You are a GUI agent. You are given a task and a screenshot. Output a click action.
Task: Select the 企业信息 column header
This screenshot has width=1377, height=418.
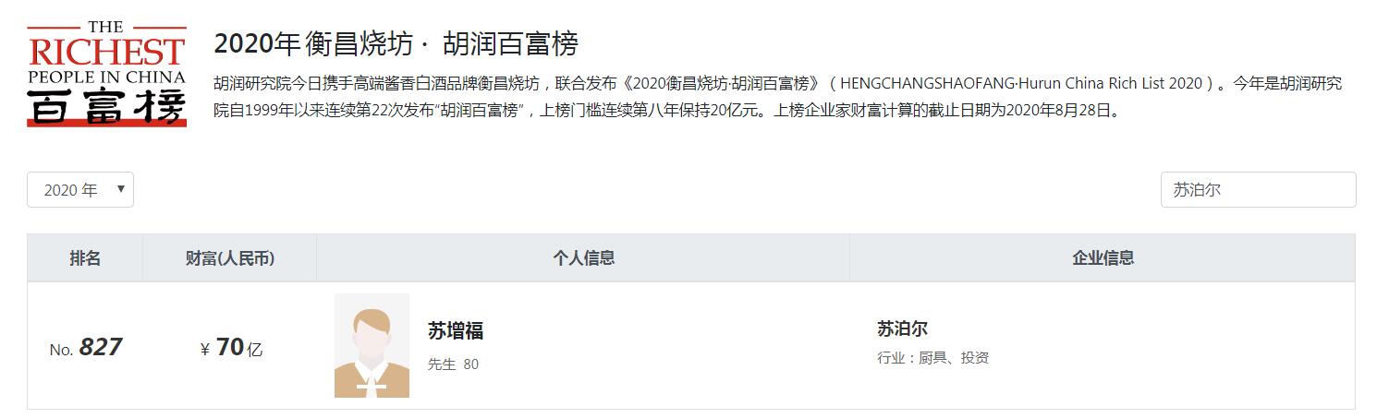tap(1103, 258)
